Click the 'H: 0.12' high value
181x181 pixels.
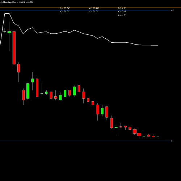[94, 8]
